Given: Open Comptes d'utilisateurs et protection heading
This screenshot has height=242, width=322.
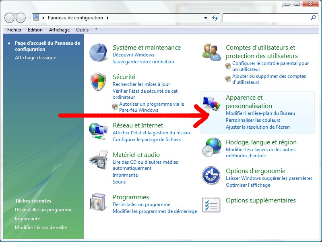Looking at the screenshot, I should (x=262, y=52).
